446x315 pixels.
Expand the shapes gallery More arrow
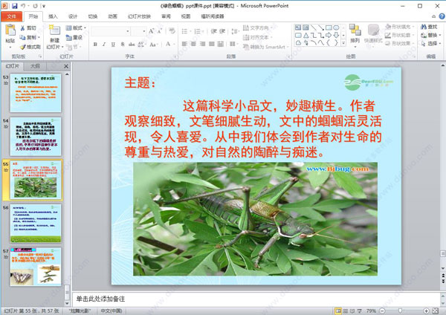point(343,43)
